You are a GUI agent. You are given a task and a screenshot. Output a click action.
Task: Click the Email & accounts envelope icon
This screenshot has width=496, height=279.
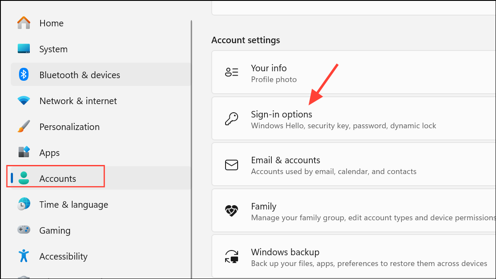coord(232,165)
